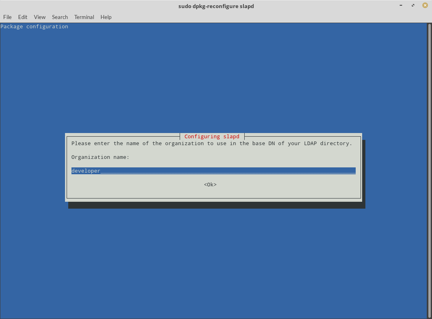
Task: Open the Search menu
Action: tap(60, 17)
